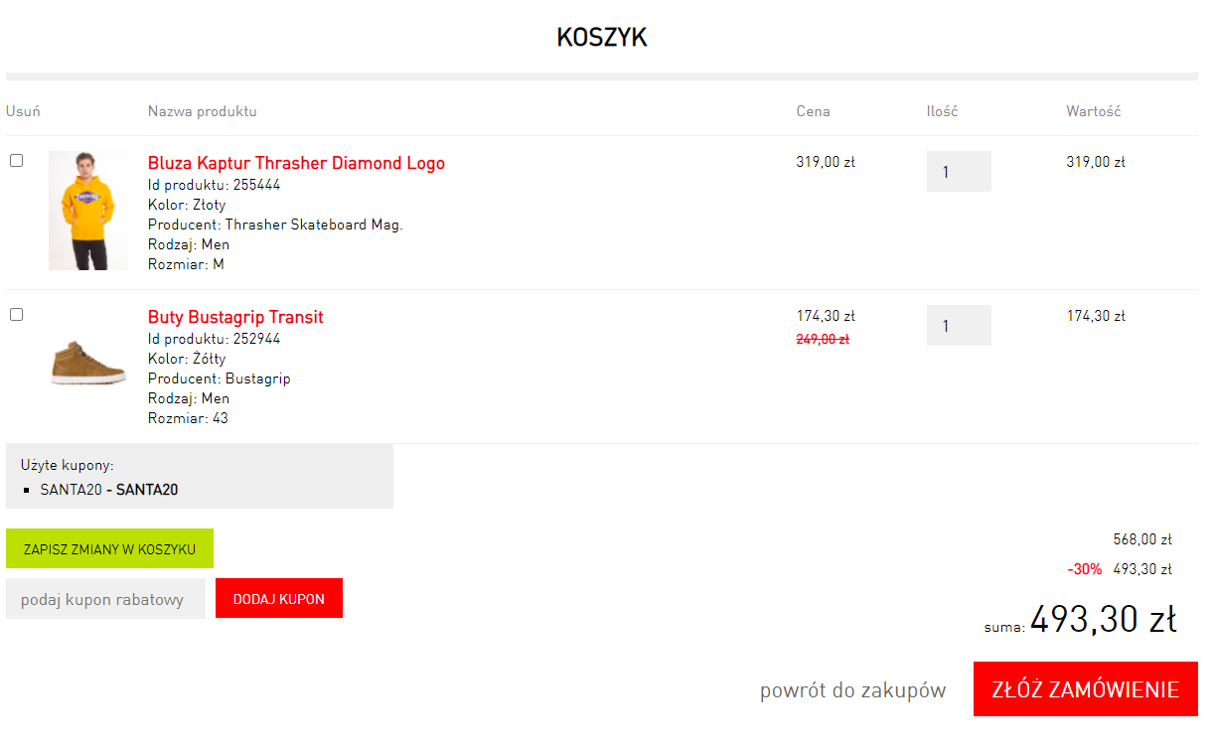Image resolution: width=1211 pixels, height=752 pixels.
Task: Click the Nazwa produktu column header
Action: 203,111
